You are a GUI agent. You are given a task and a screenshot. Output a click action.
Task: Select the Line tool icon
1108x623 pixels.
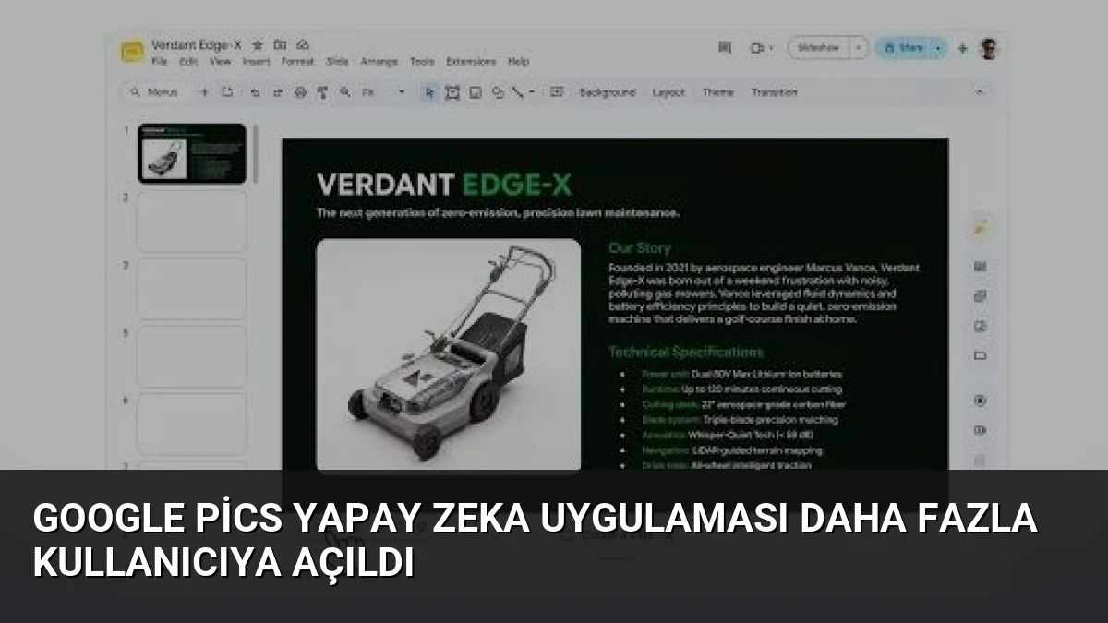click(x=519, y=92)
